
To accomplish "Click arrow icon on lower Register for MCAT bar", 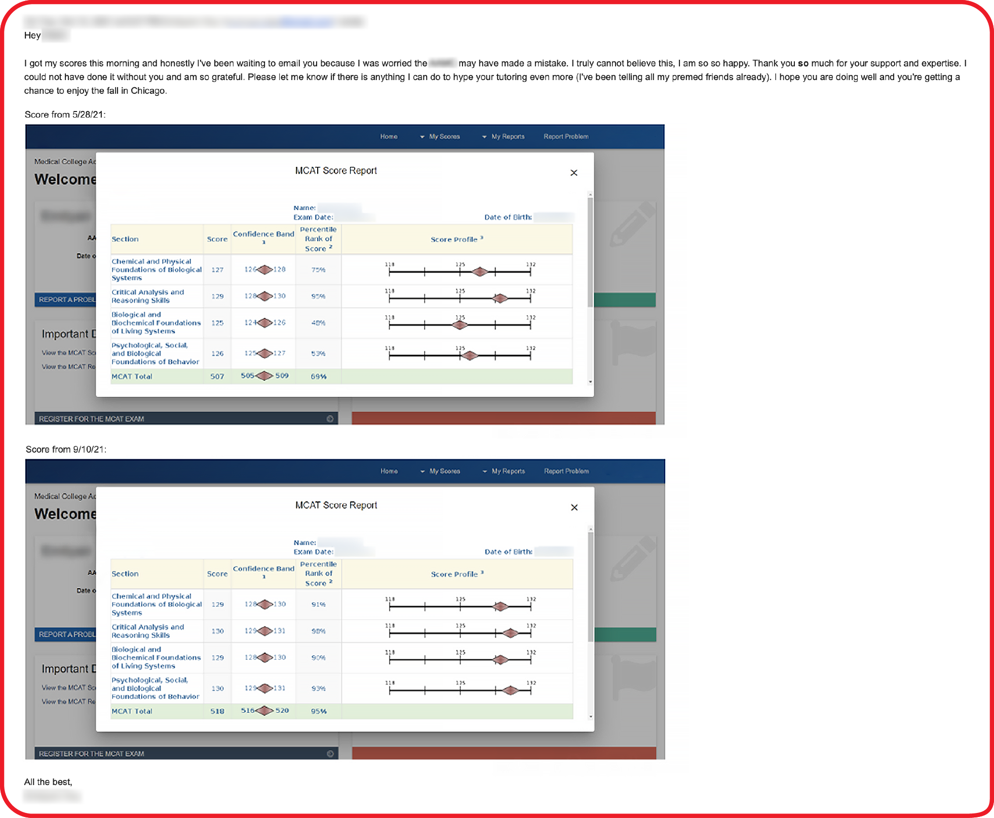I will [x=330, y=754].
